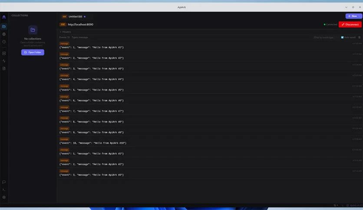Minimize the ApiArk window
The height and width of the screenshot is (210, 363).
pyautogui.click(x=346, y=7)
